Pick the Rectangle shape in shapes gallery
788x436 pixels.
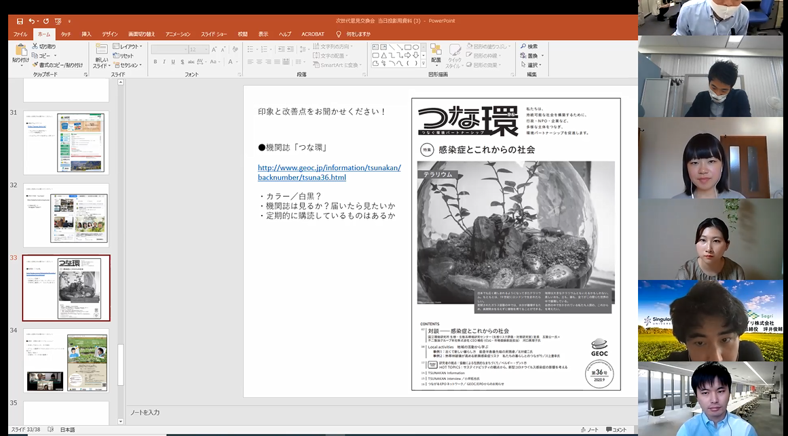tap(407, 47)
